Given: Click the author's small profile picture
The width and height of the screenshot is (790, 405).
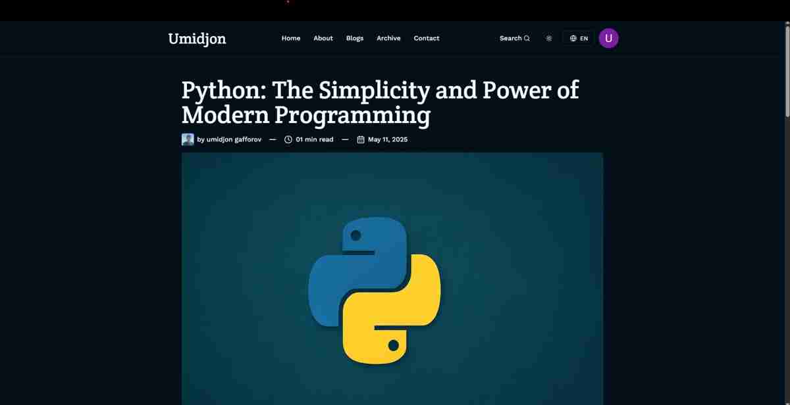Looking at the screenshot, I should click(188, 139).
